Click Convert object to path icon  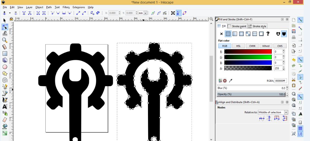coord(92,13)
